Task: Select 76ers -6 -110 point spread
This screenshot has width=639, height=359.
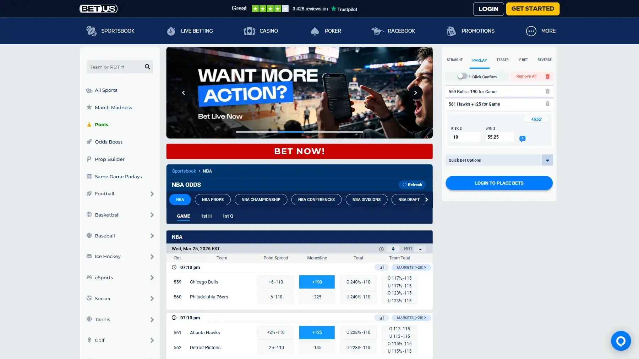Action: 276,297
